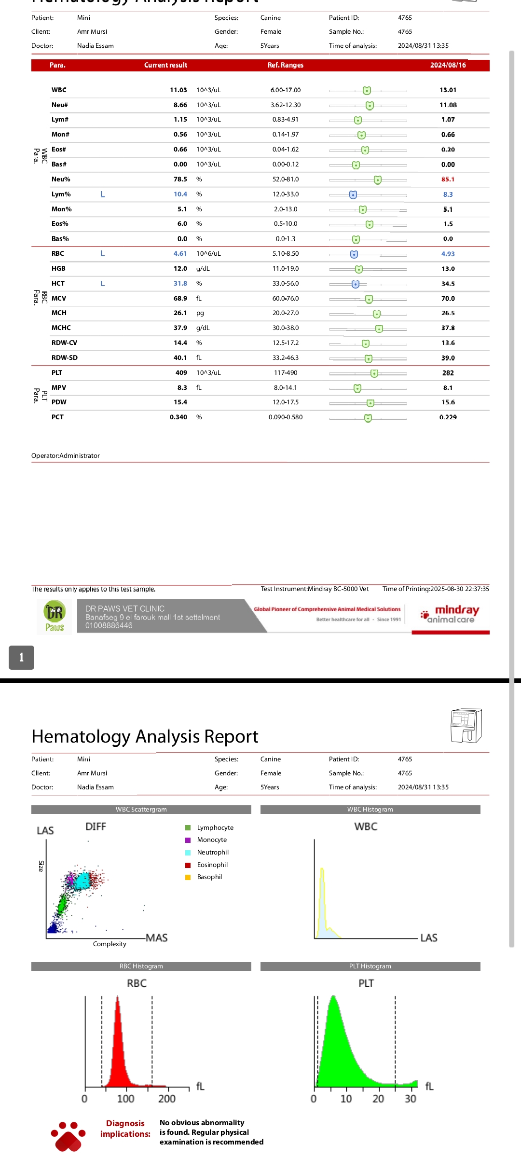This screenshot has width=521, height=1158.
Task: Click the page 1 number badge
Action: [x=21, y=657]
